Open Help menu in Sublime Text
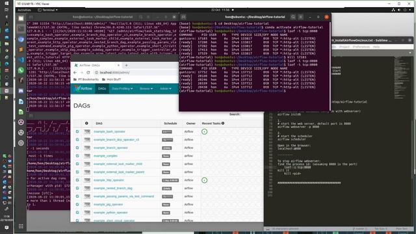Viewport: 416px width, 234px height. (x=376, y=47)
